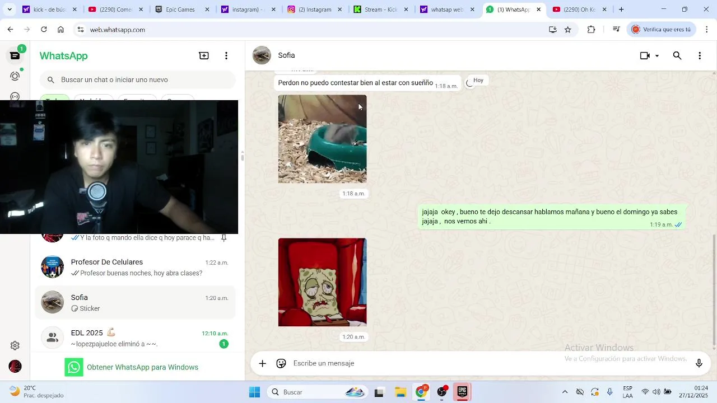Image resolution: width=717 pixels, height=403 pixels.
Task: Start a new chat with plus icon
Action: click(204, 55)
